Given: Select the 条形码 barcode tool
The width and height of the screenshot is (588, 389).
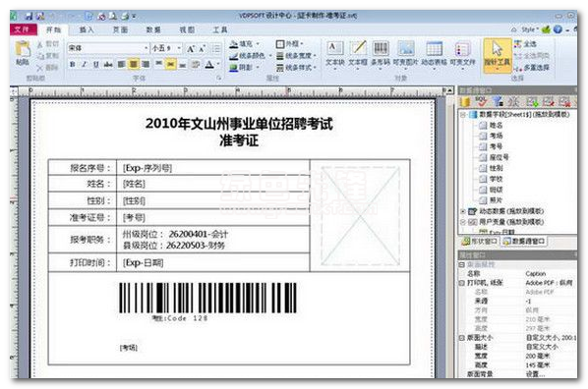Looking at the screenshot, I should click(381, 54).
